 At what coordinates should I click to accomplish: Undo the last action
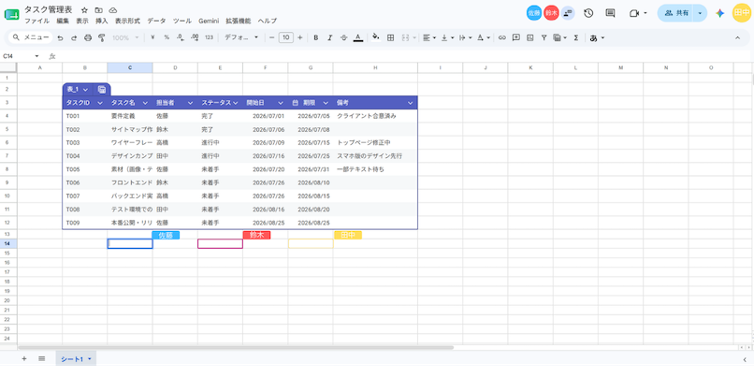pos(60,37)
